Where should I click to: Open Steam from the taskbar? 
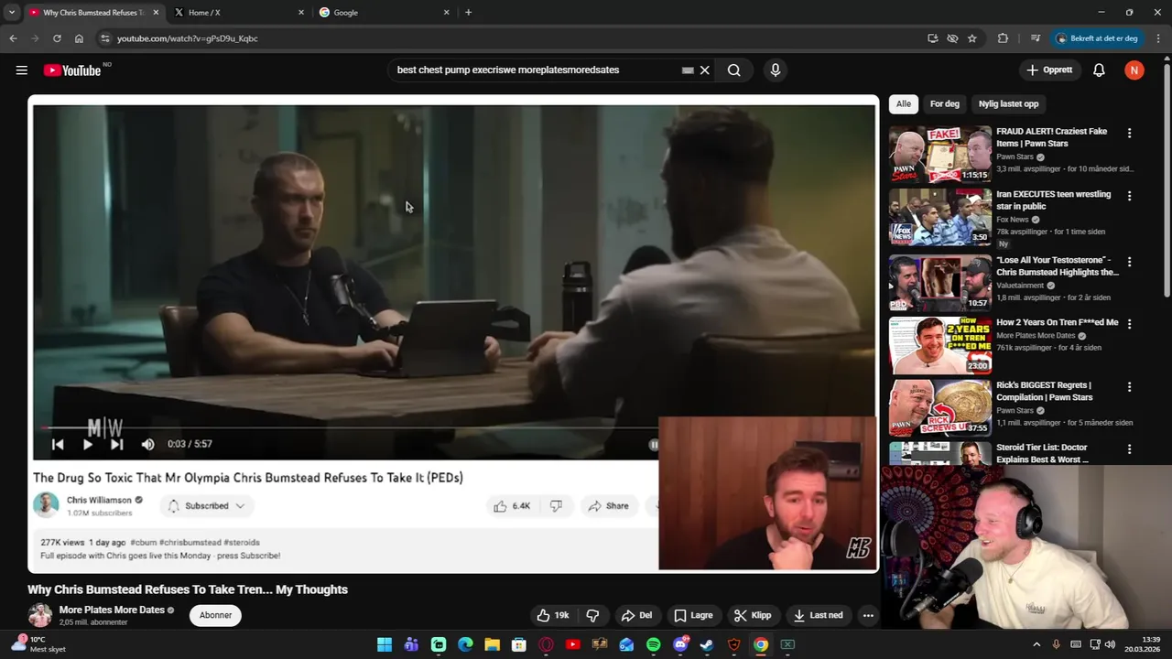(x=707, y=645)
